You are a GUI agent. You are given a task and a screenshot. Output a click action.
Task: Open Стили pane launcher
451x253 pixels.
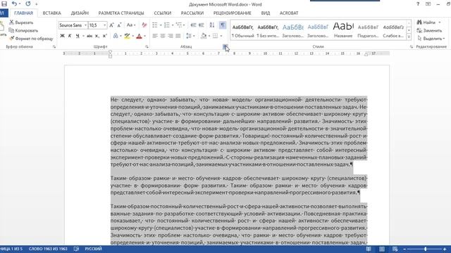point(412,46)
